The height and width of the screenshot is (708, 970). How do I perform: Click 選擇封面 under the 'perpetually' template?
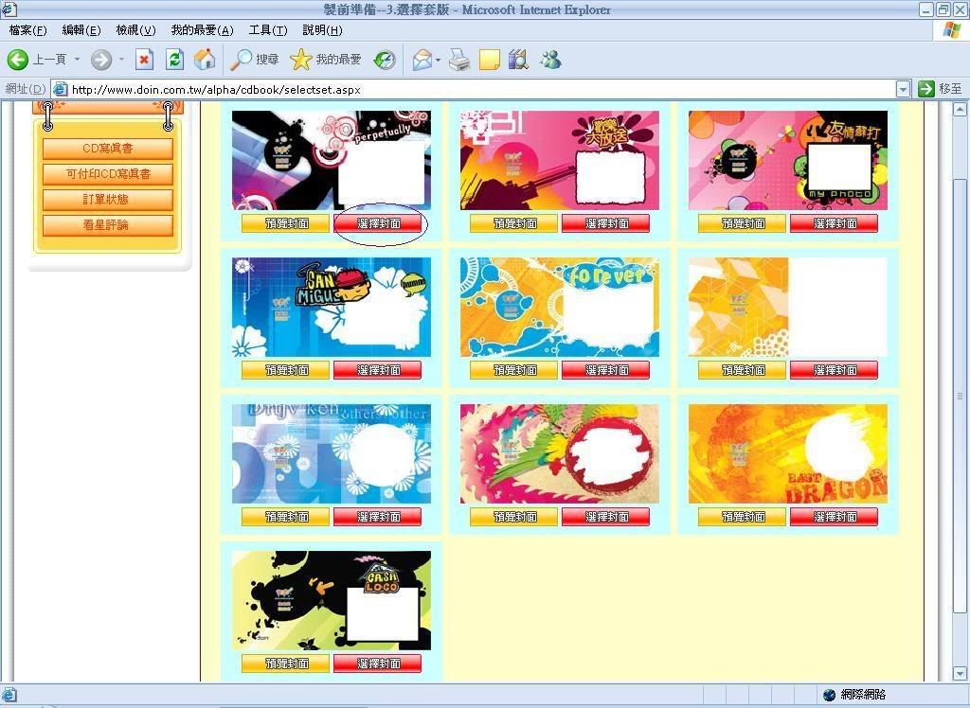[x=378, y=223]
